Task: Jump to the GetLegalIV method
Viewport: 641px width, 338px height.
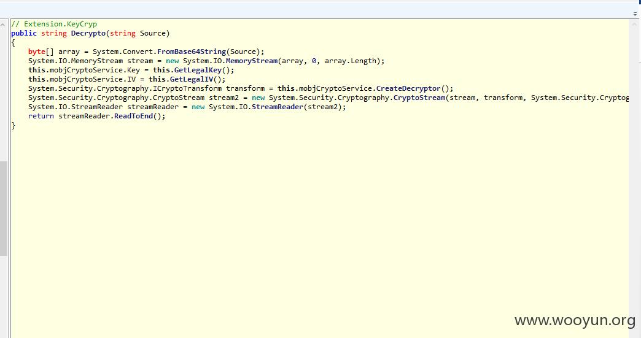Action: click(x=192, y=79)
